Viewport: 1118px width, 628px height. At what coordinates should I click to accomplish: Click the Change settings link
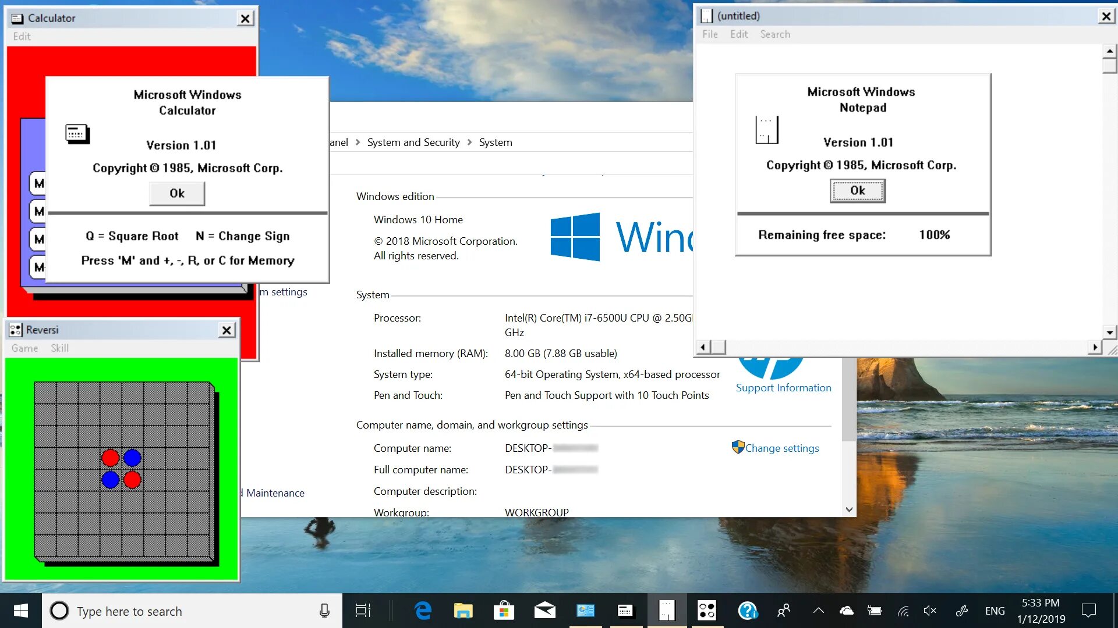[782, 448]
